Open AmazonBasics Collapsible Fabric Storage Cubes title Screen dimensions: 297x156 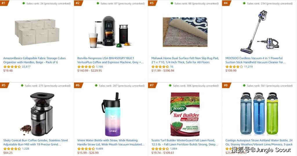click(x=35, y=60)
